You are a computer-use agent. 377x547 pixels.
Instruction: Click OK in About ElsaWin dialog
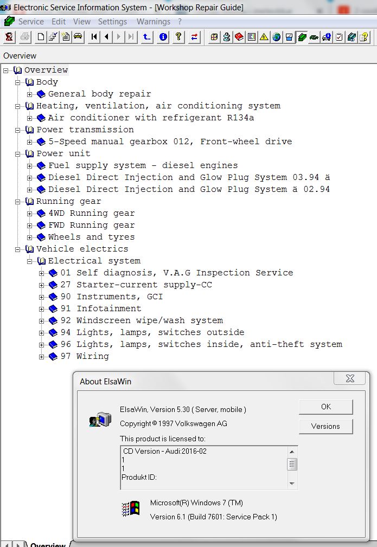point(325,407)
